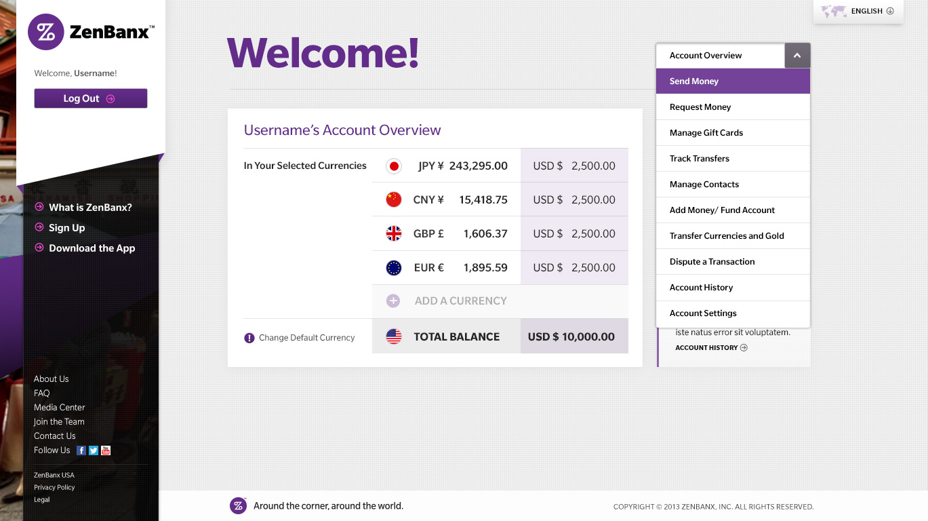Click the exclamation icon by Change Default Currency

pos(249,338)
